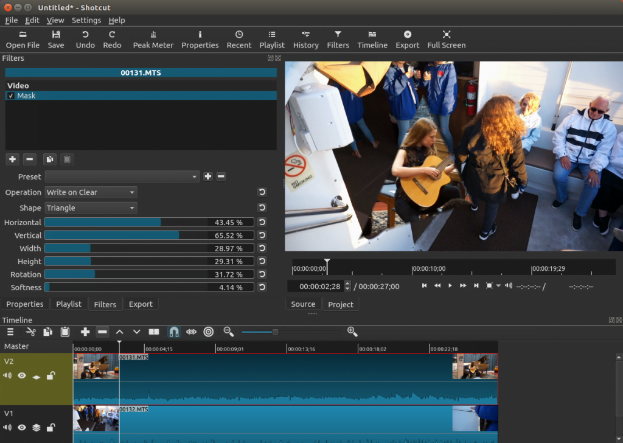This screenshot has width=623, height=443.
Task: Select the Peak Meter tool in the toolbar
Action: [x=153, y=39]
